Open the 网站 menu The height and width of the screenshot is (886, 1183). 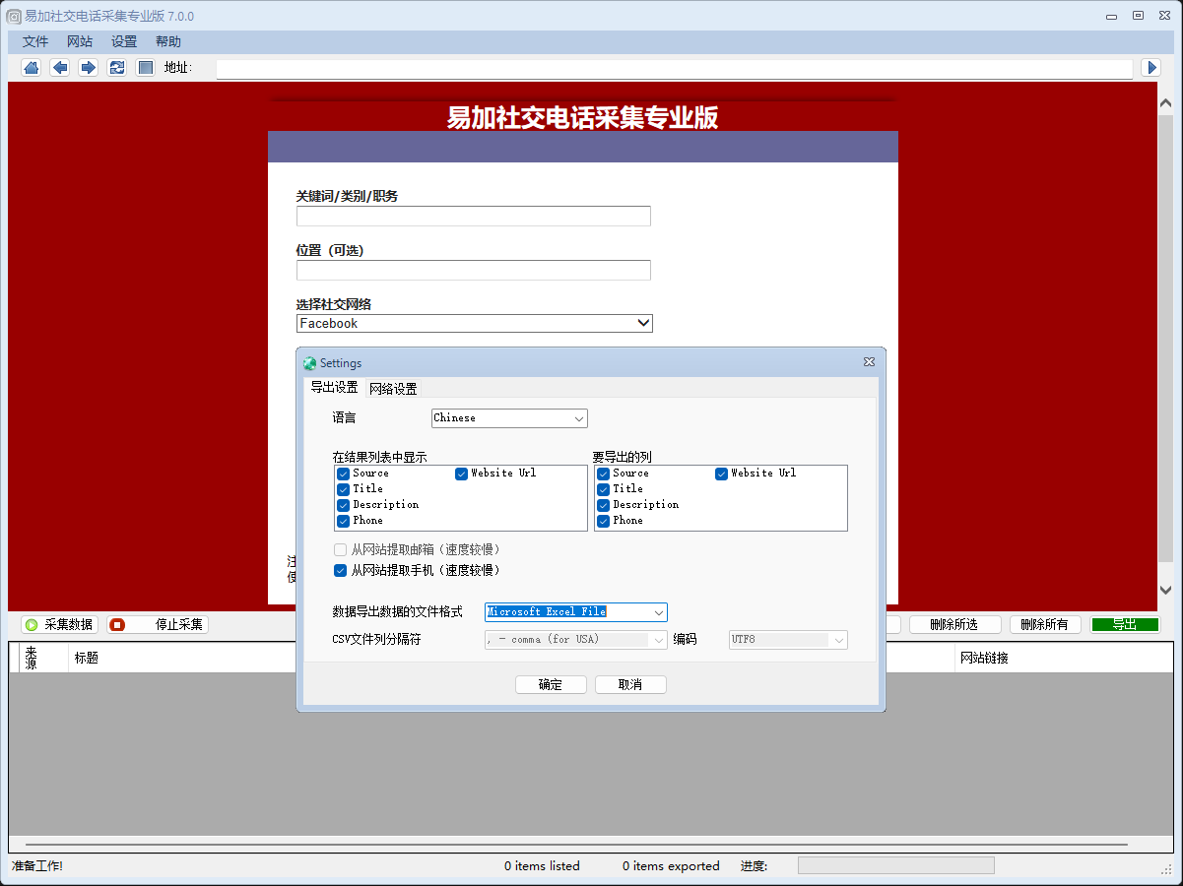tap(80, 41)
